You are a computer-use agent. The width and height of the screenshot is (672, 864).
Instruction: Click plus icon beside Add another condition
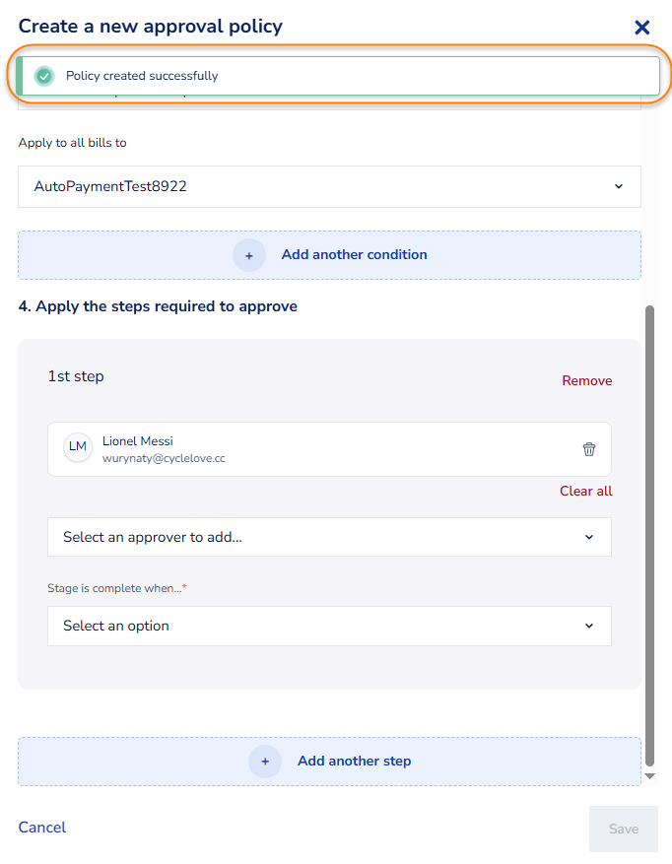[249, 255]
